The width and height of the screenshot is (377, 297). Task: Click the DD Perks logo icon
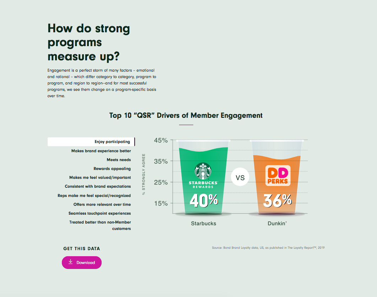coord(278,175)
